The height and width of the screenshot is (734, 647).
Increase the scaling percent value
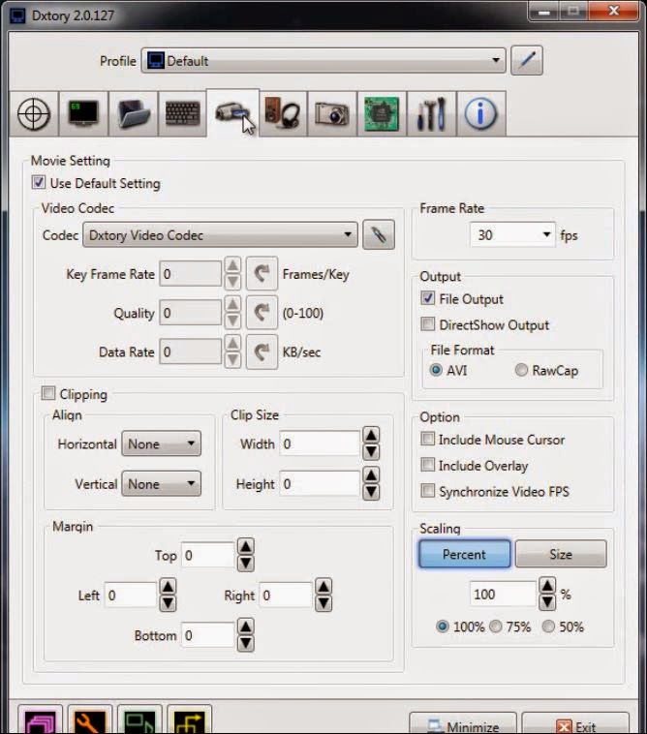click(547, 586)
